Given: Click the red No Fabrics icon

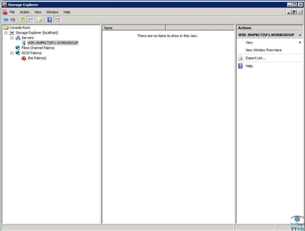Looking at the screenshot, I should point(24,58).
